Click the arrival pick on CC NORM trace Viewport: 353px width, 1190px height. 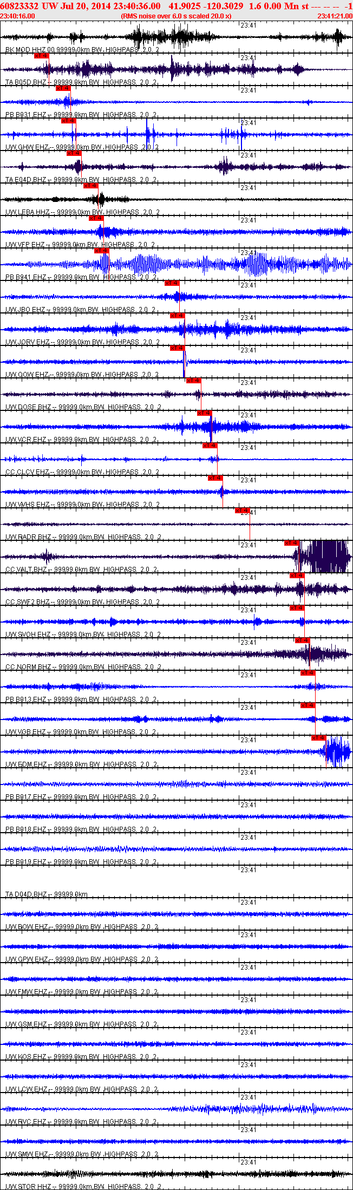click(x=303, y=640)
